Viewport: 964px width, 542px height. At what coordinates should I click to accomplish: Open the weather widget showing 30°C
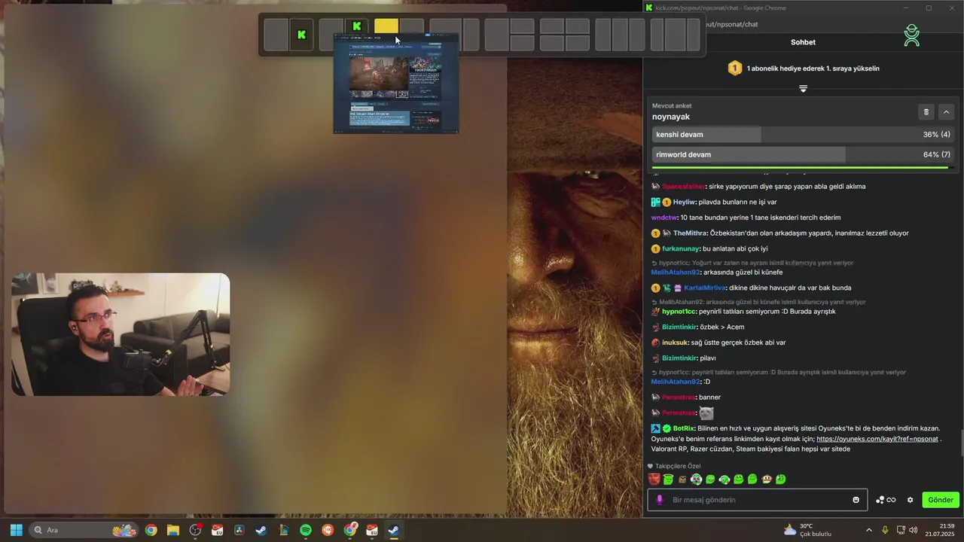(x=809, y=530)
